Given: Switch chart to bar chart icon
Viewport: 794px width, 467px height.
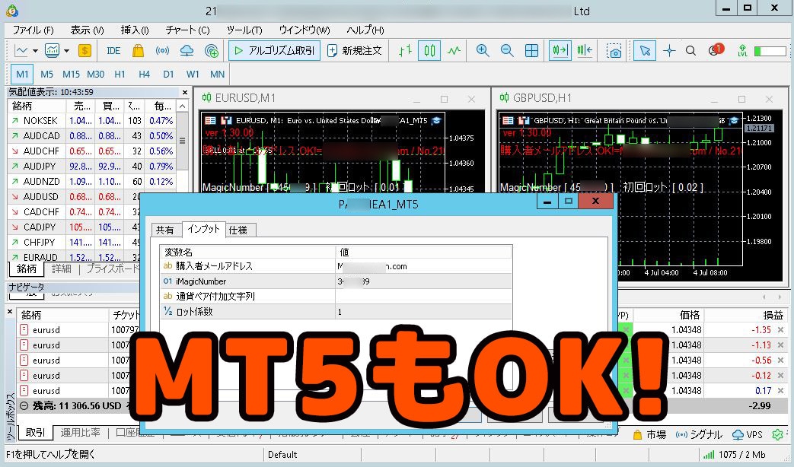Looking at the screenshot, I should 405,51.
